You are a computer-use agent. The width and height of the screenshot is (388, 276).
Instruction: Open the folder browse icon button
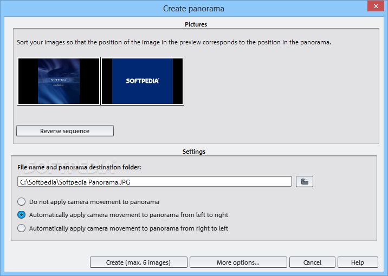tap(305, 182)
